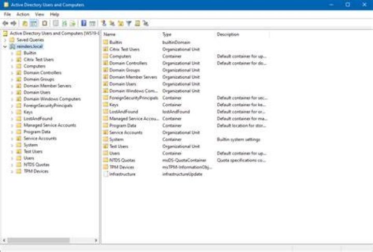Collapse the reinders.local domain node
The width and height of the screenshot is (373, 252).
pos(5,47)
